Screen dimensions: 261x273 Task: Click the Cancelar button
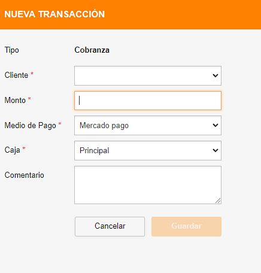[110, 226]
